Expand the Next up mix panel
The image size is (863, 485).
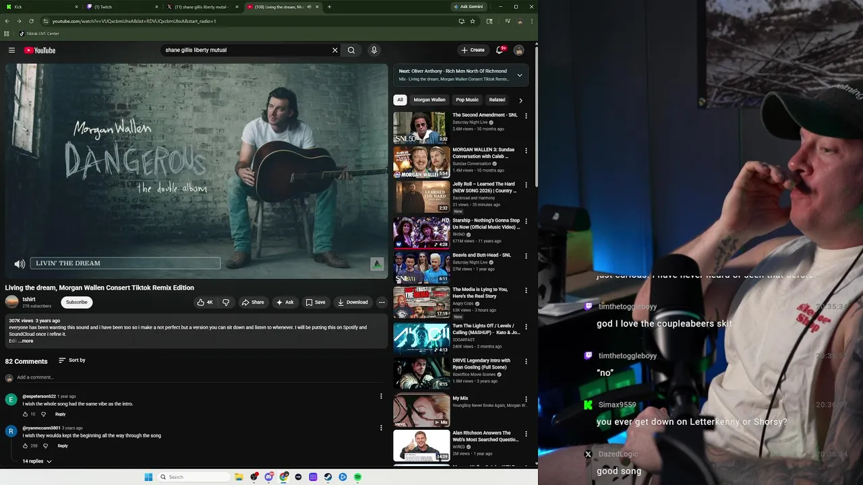click(519, 75)
